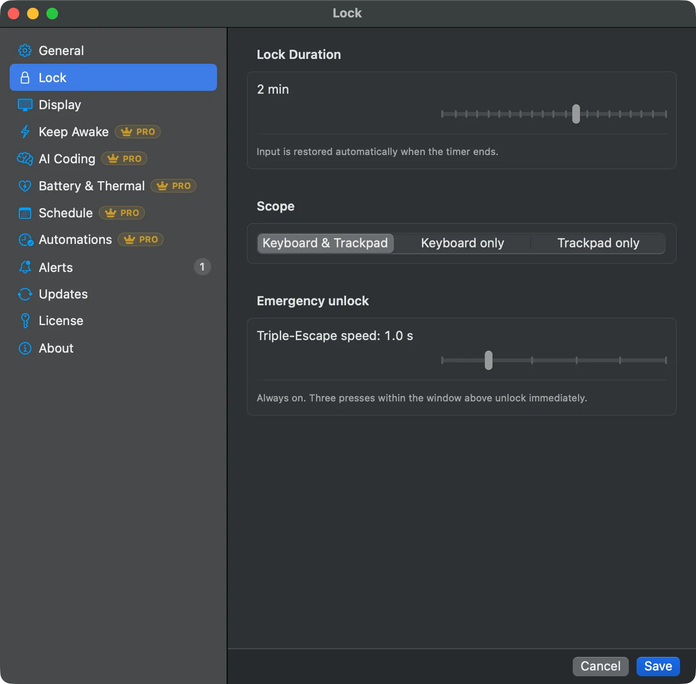696x684 pixels.
Task: Click the calendar icon beside Schedule
Action: click(25, 213)
